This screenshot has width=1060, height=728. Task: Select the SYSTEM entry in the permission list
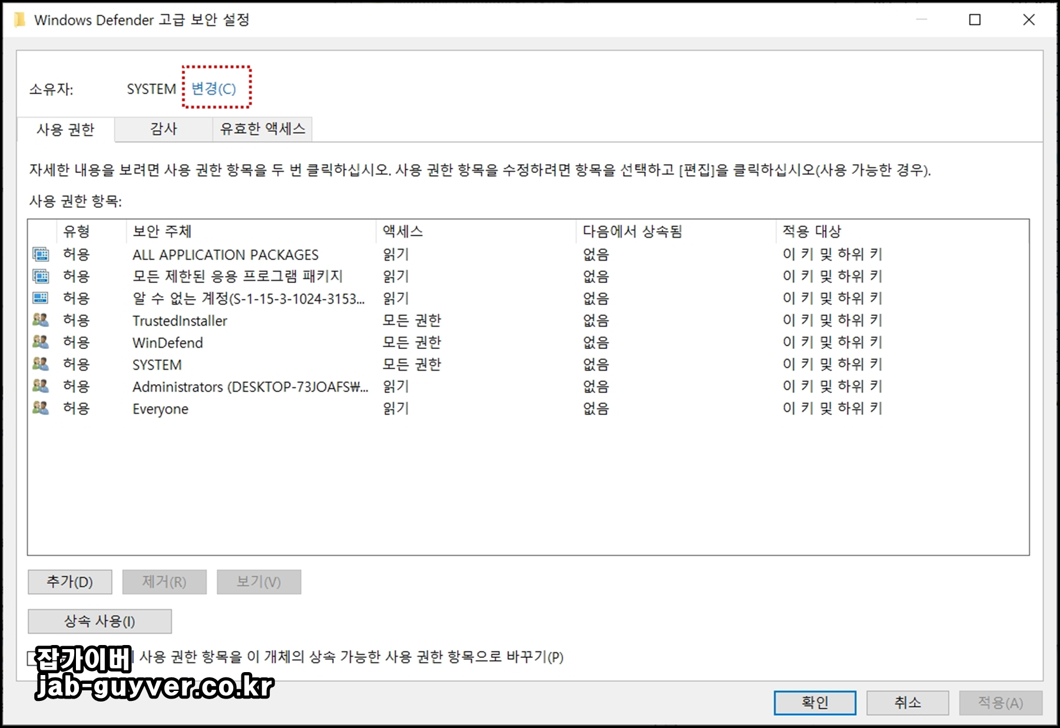tap(528, 364)
